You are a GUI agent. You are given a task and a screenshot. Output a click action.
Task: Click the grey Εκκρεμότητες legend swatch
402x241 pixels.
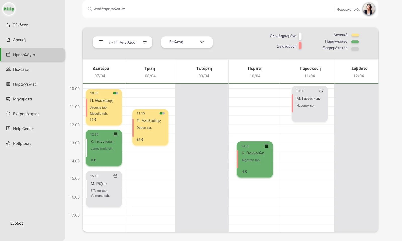355,49
